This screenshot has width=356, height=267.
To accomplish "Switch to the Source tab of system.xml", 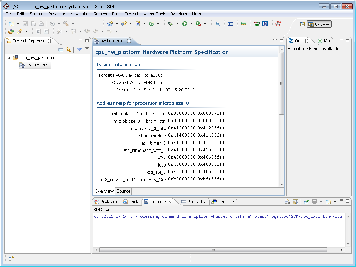I will (x=123, y=191).
